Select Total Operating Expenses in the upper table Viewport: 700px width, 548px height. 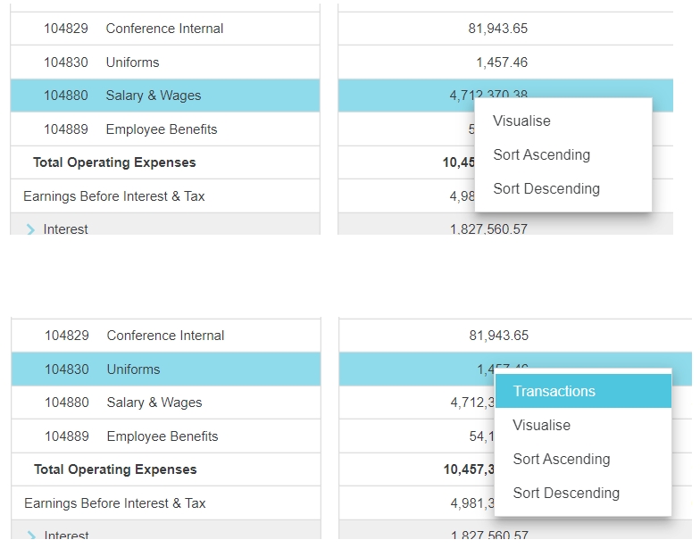[114, 162]
